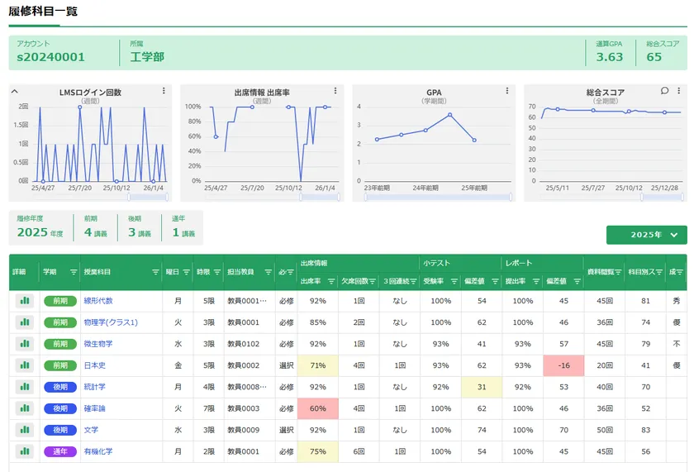Screen dimensions: 694x472
Task: Click the 日本史 course link
Action: (95, 365)
